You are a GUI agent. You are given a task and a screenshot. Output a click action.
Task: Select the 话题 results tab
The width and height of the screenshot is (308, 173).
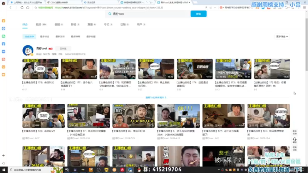pos(124,25)
